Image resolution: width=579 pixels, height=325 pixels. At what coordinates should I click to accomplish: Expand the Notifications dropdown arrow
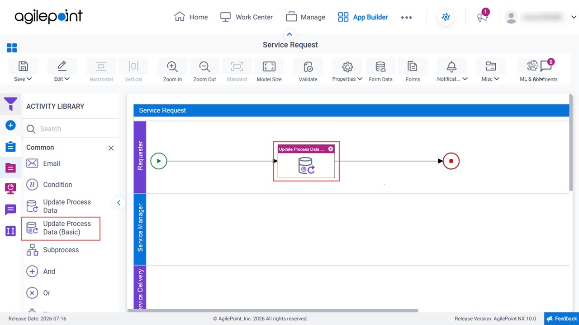[x=465, y=79]
